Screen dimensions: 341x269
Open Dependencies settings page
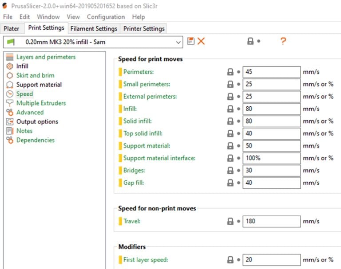click(x=36, y=140)
